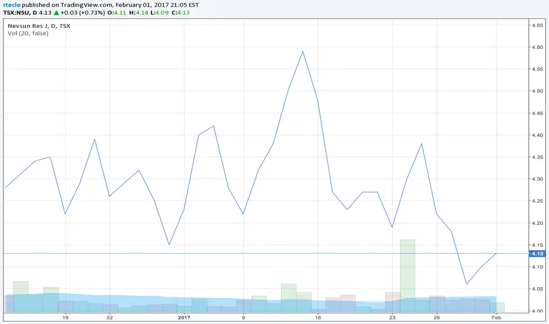Click the 2017 date axis label

coord(184,318)
